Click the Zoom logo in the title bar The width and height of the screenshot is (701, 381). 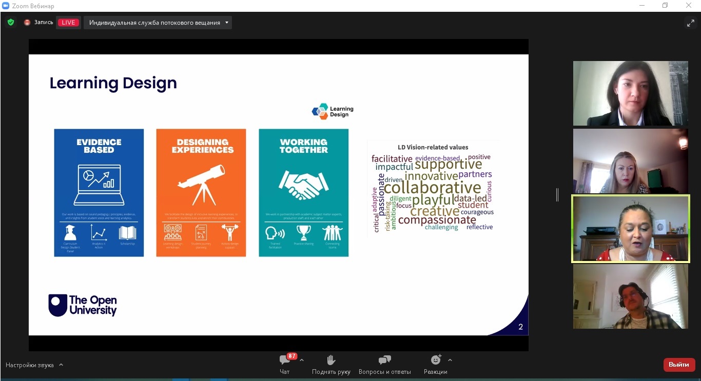[x=6, y=6]
